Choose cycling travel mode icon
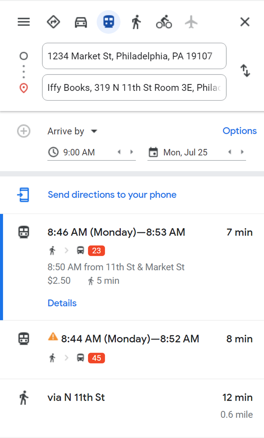Image resolution: width=264 pixels, height=438 pixels. (x=164, y=22)
